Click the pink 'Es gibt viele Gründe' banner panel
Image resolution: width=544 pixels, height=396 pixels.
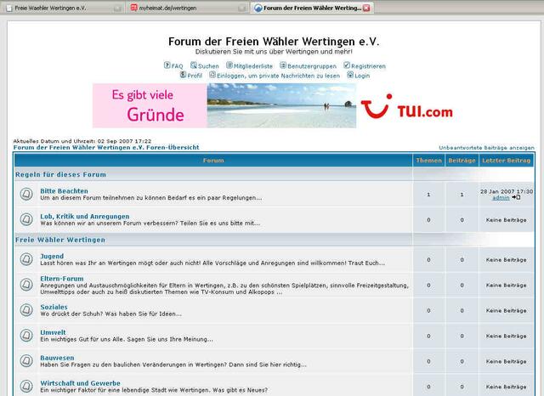(150, 105)
